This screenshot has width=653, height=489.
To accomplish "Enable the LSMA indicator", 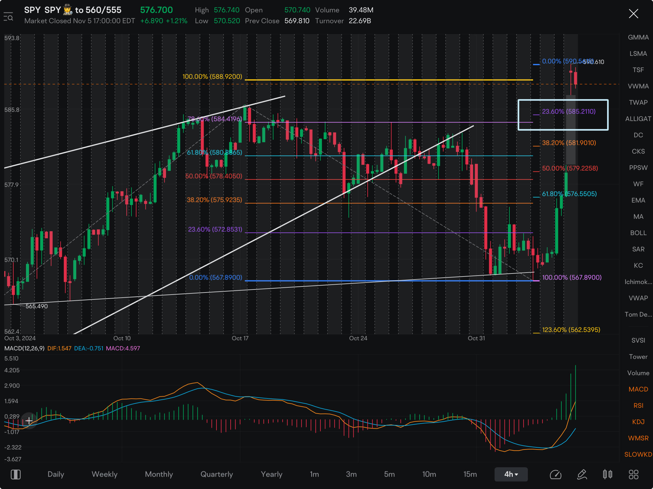I will pos(638,54).
